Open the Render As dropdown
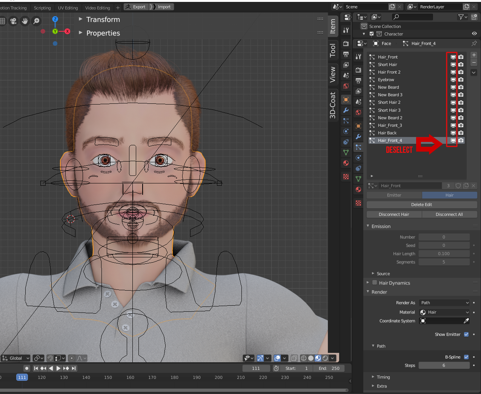Viewport: 481px width, 394px height. pos(444,303)
